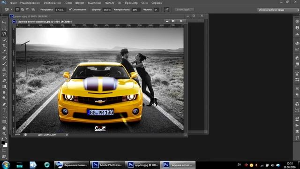The height and width of the screenshot is (169, 300).
Task: Select the Eraser tool
Action: (4, 81)
